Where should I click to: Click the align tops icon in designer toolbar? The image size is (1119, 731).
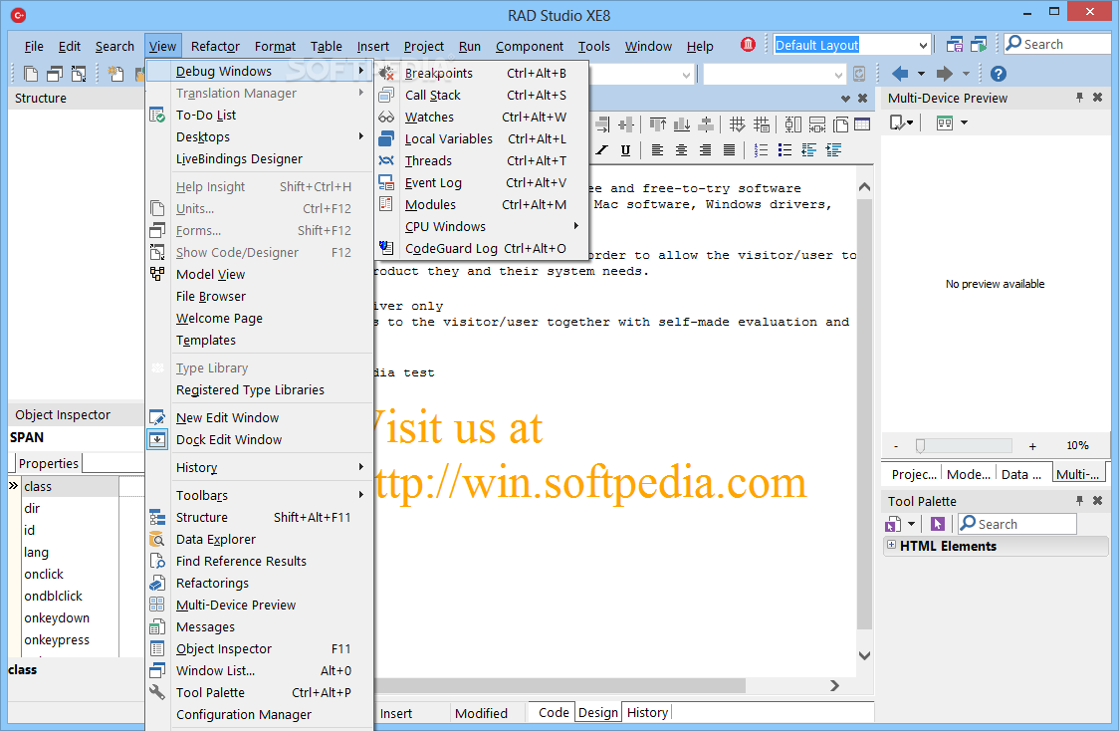click(658, 124)
